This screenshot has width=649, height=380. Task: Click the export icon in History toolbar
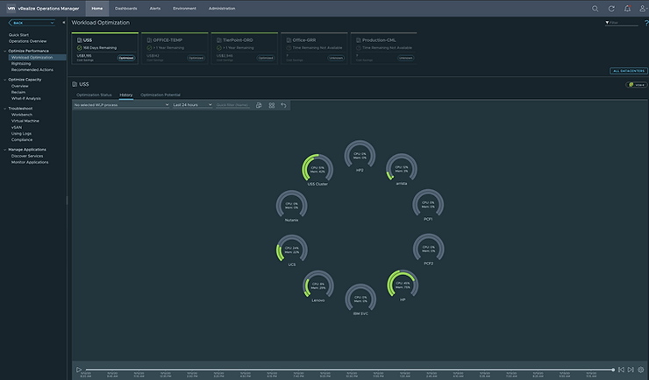pyautogui.click(x=259, y=105)
